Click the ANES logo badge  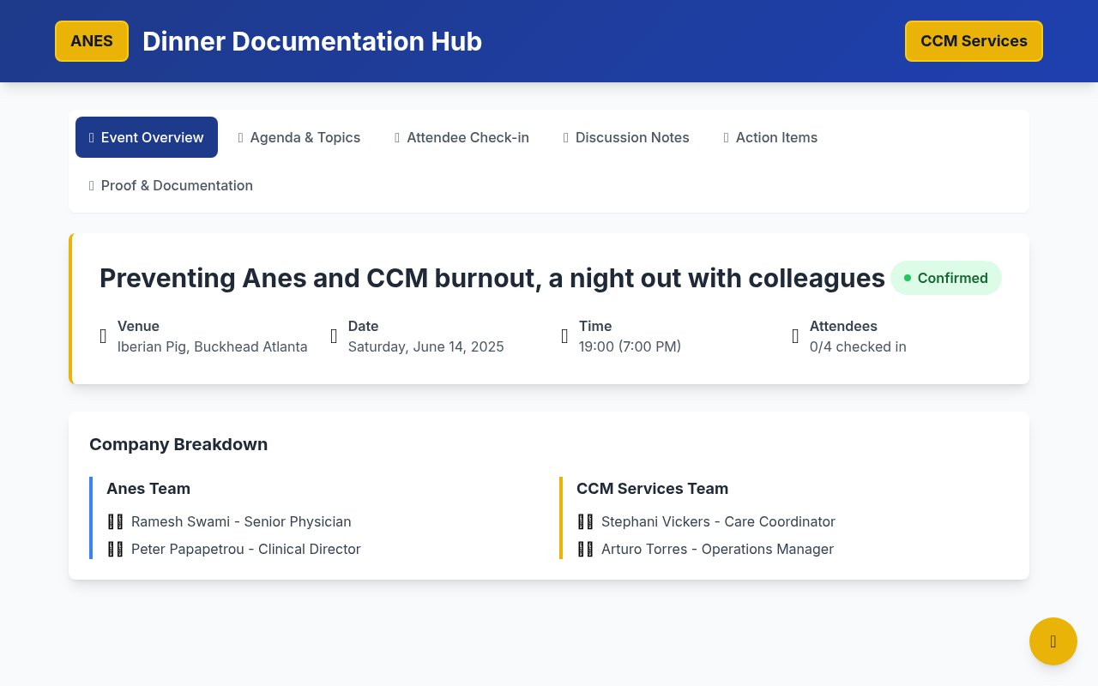pyautogui.click(x=92, y=41)
